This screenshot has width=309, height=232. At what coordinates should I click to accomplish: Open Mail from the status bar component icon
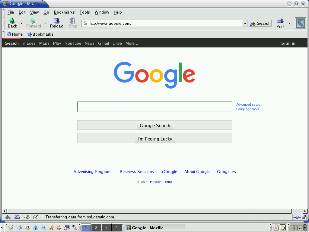17,217
